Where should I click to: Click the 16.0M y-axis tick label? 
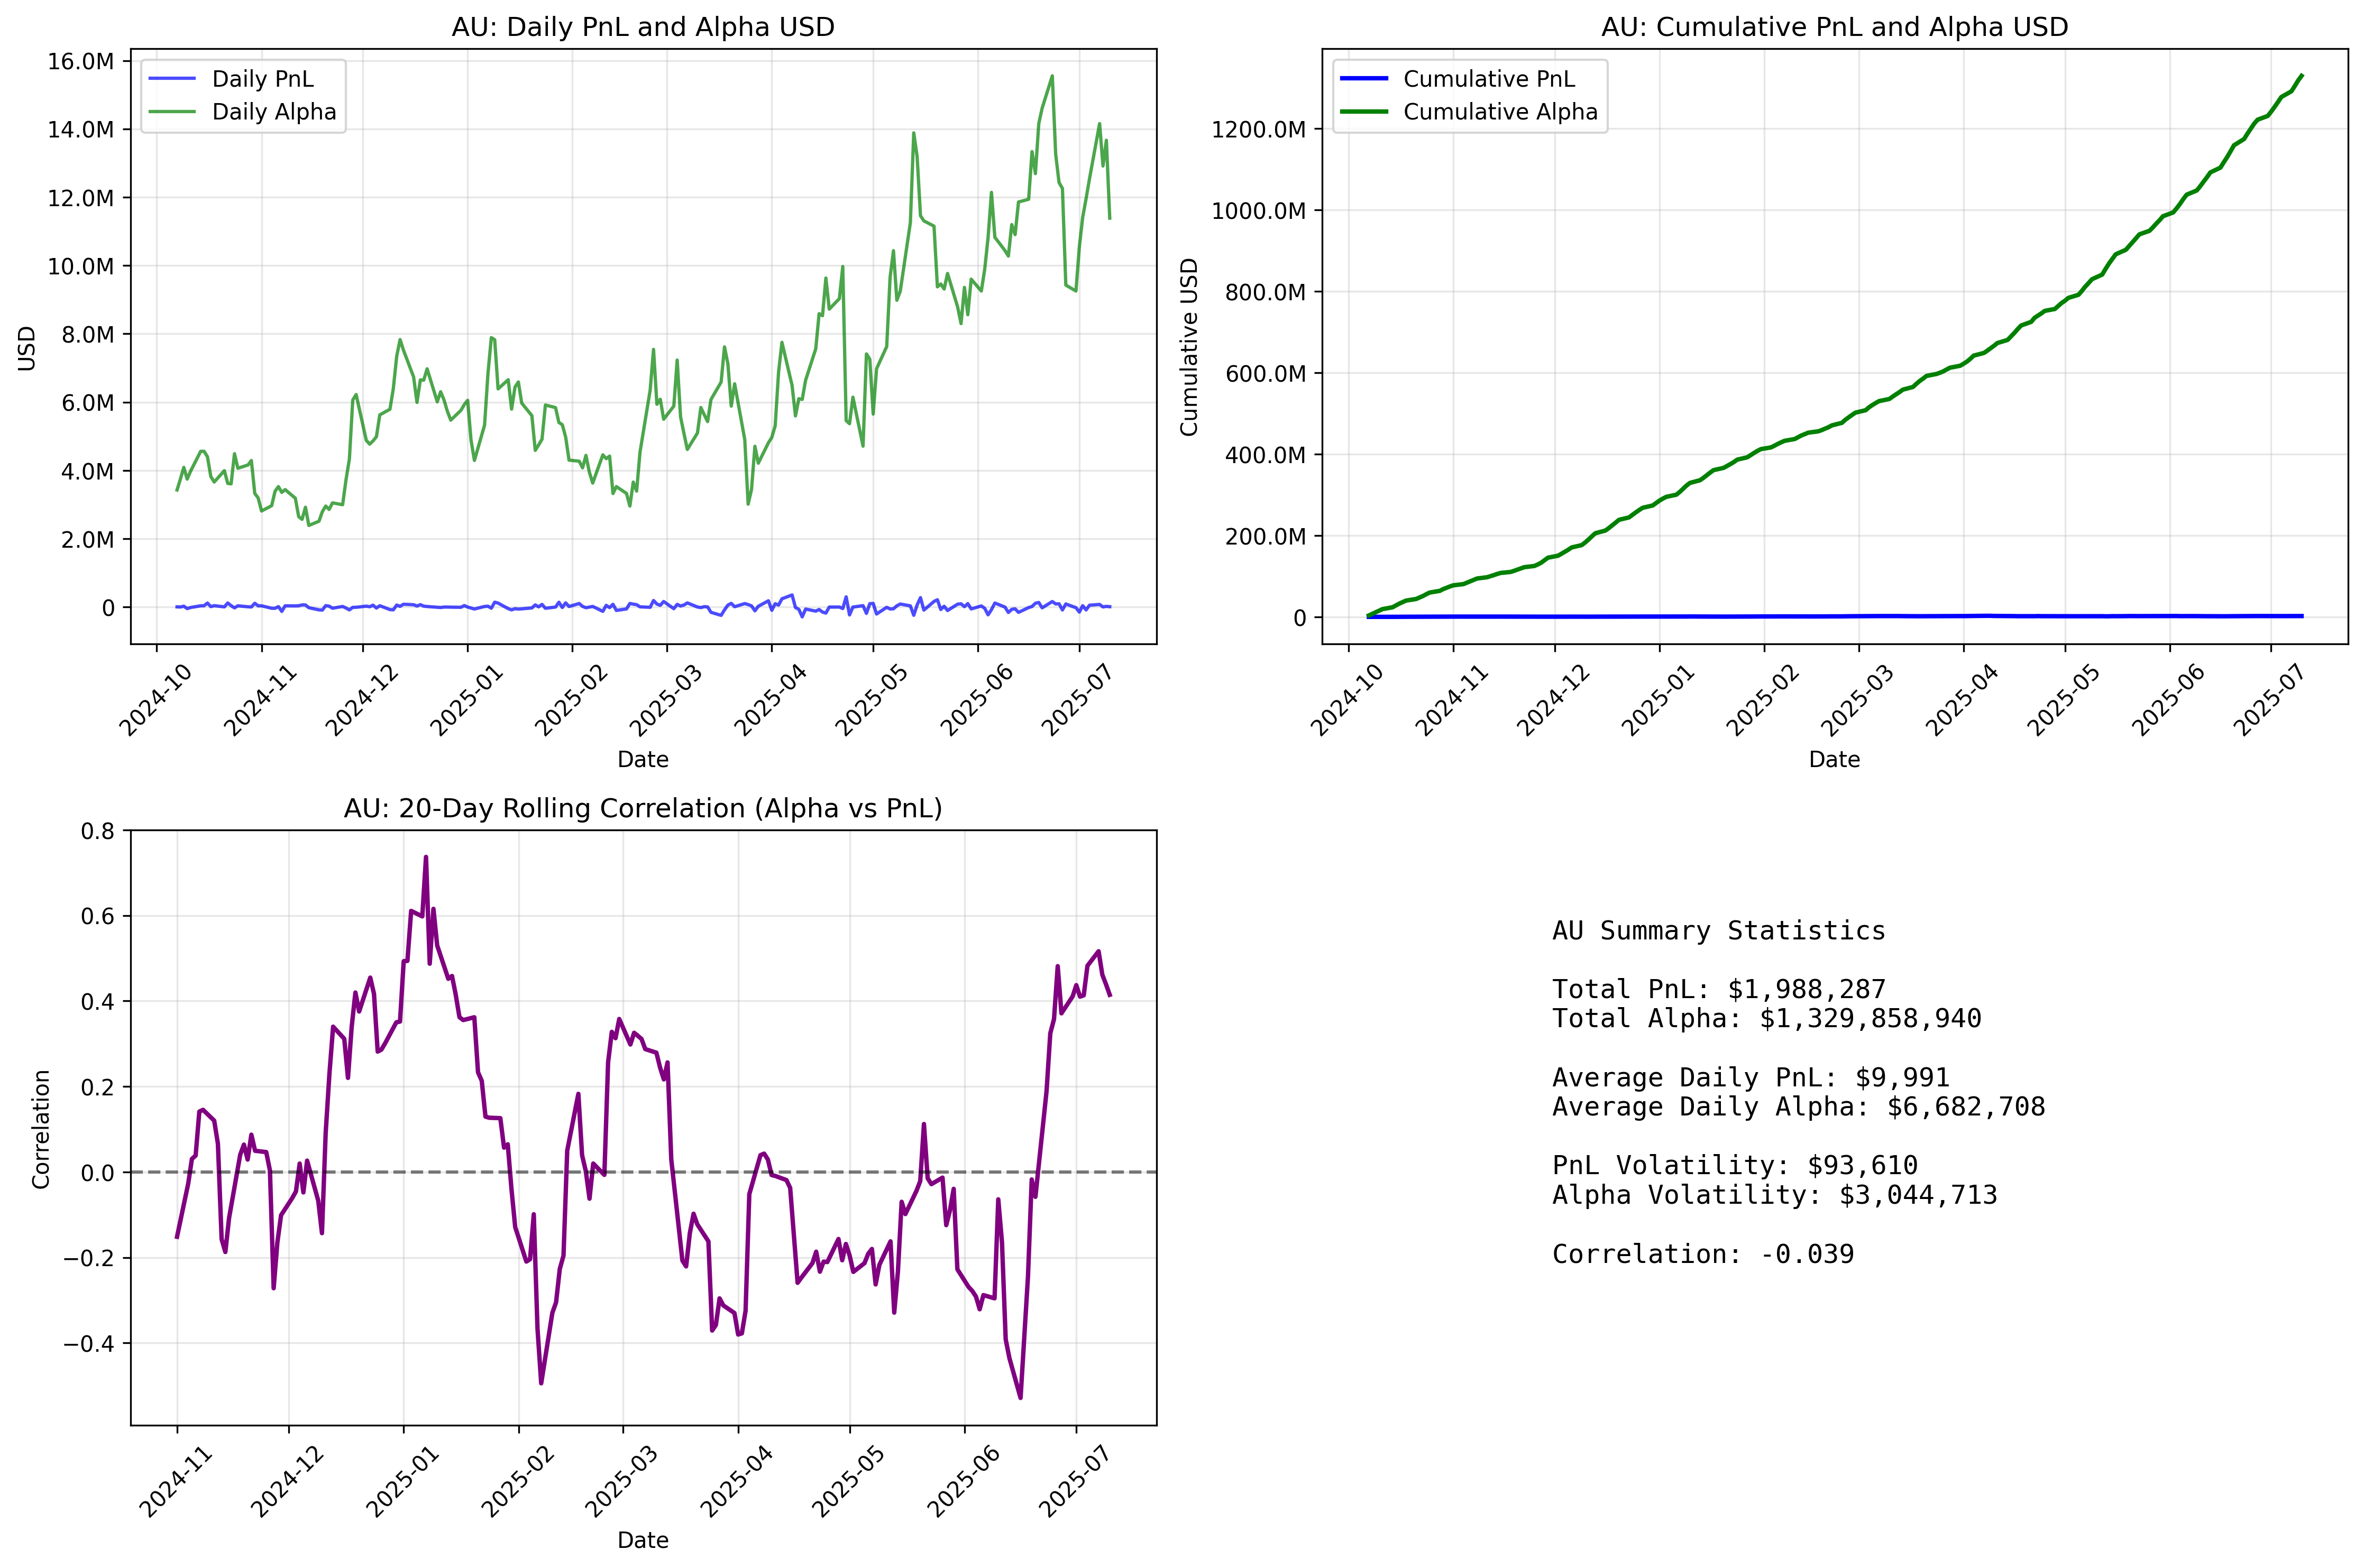80,61
